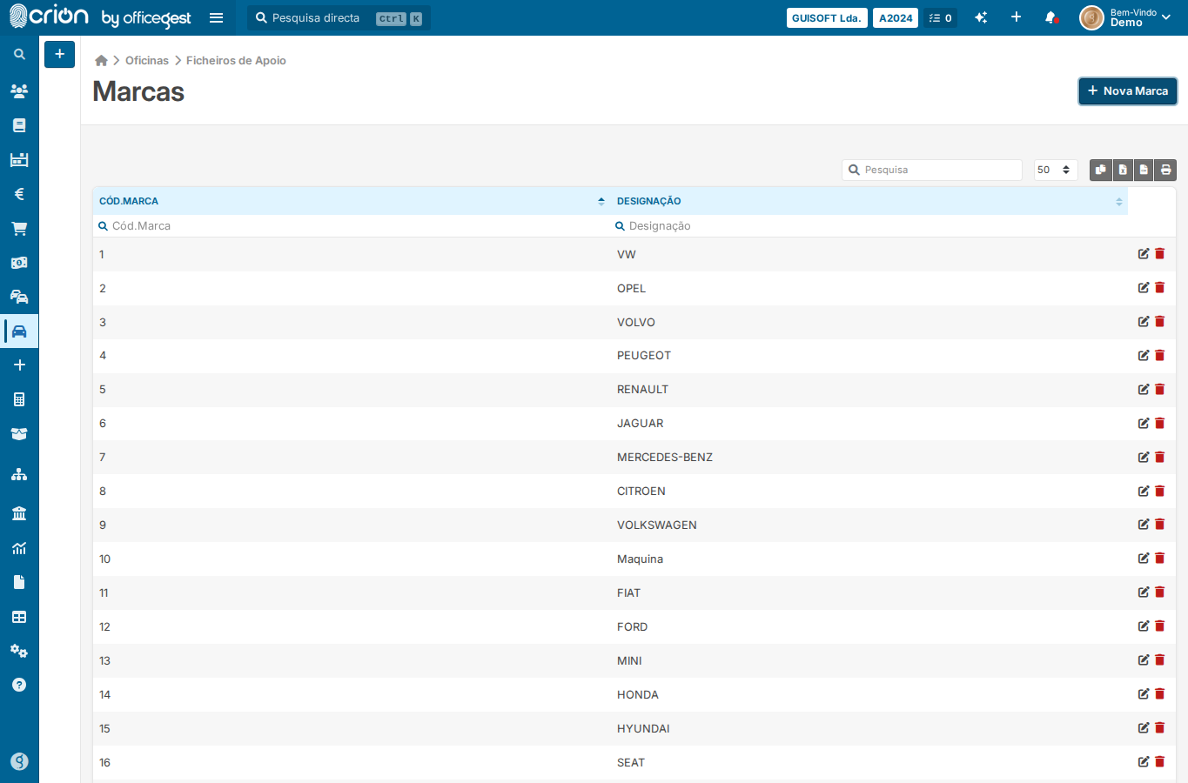Image resolution: width=1188 pixels, height=783 pixels.
Task: Open the sidebar search magnifier icon
Action: 19,54
